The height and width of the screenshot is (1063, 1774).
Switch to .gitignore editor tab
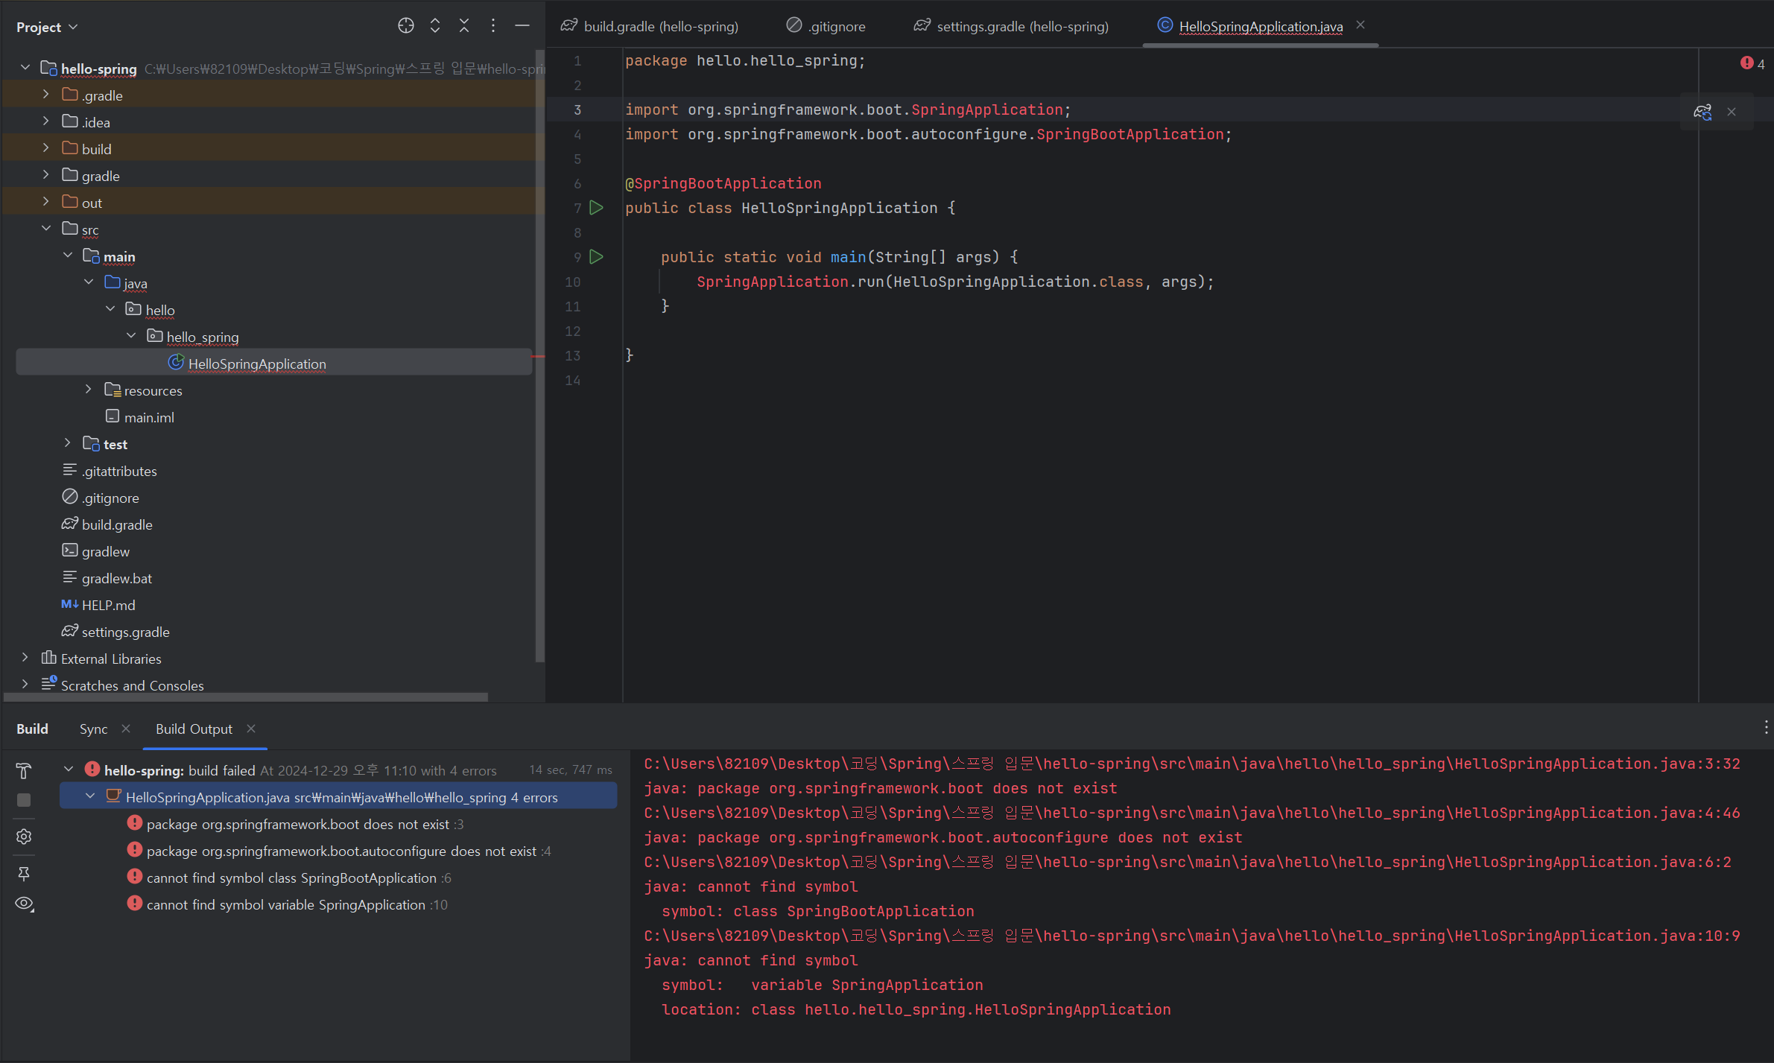click(826, 26)
